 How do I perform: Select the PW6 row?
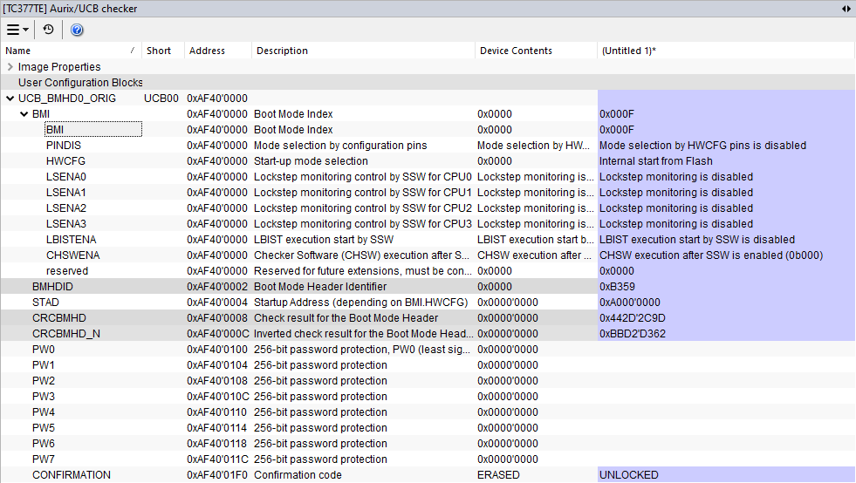click(x=428, y=444)
